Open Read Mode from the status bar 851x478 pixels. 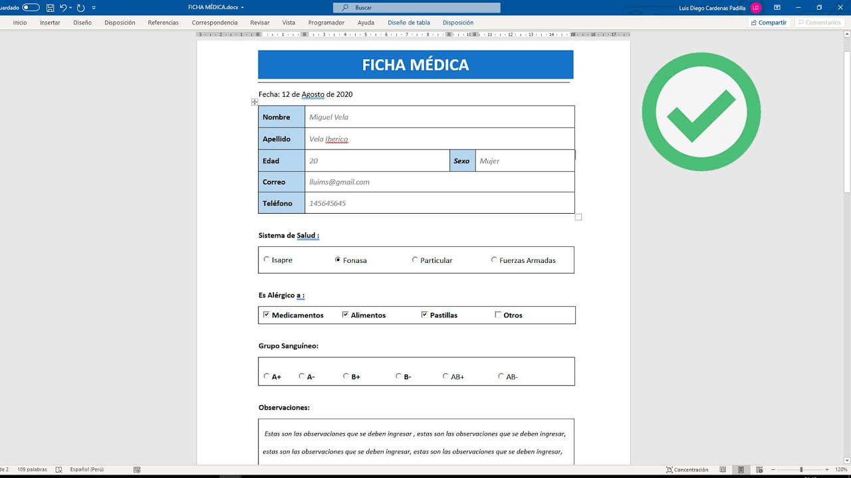723,469
